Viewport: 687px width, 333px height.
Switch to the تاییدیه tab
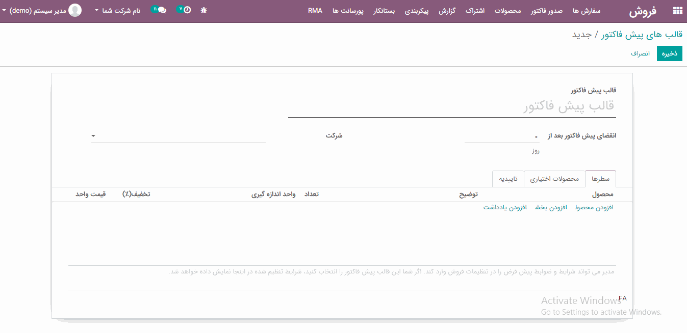(x=508, y=179)
